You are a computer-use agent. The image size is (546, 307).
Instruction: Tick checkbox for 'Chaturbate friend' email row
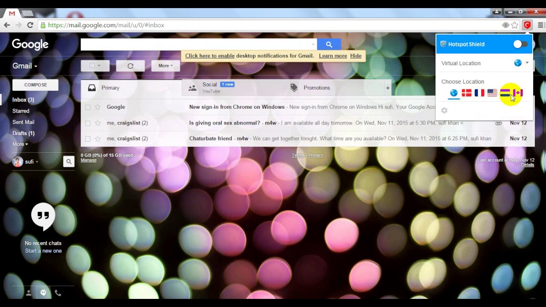point(88,139)
